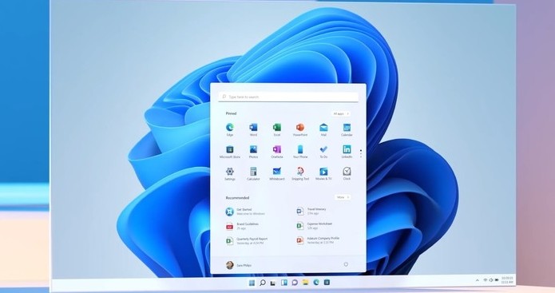Image resolution: width=555 pixels, height=293 pixels.
Task: Launch Edge from the taskbar
Action: click(x=316, y=282)
